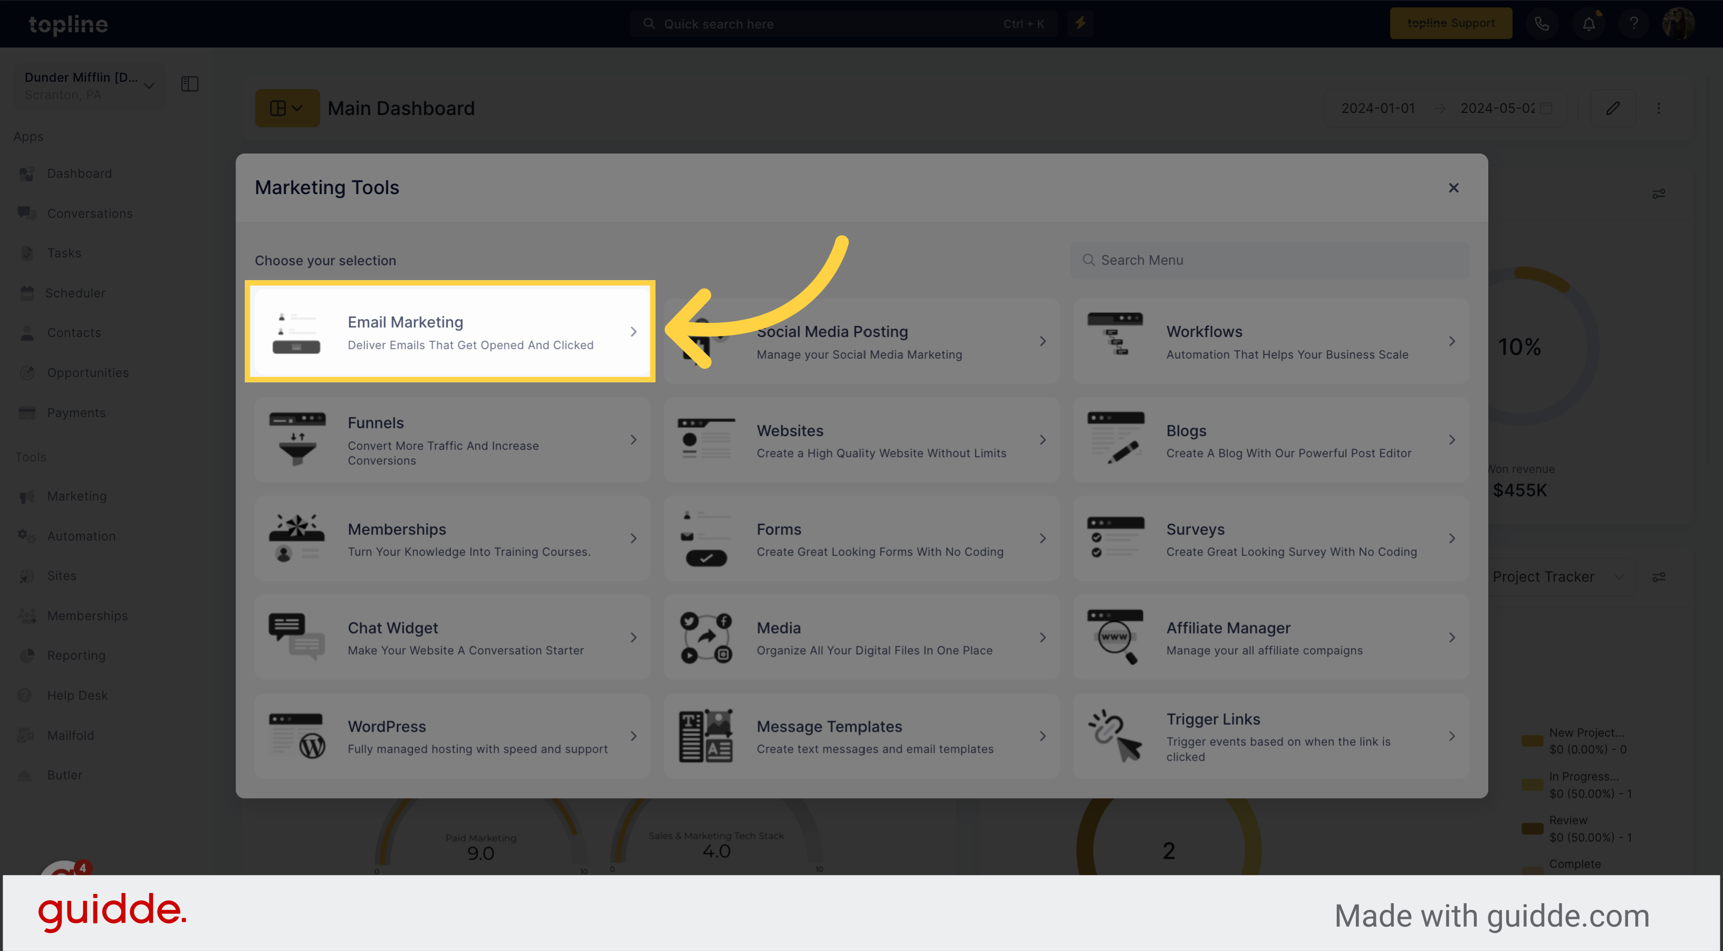This screenshot has width=1723, height=951.
Task: Open Social Media Posting chevron
Action: point(1042,341)
